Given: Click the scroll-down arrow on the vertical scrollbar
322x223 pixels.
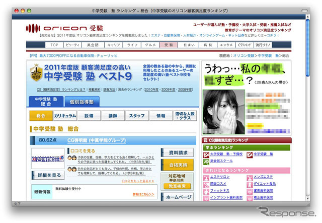Looking at the screenshot, I should click(x=307, y=197).
